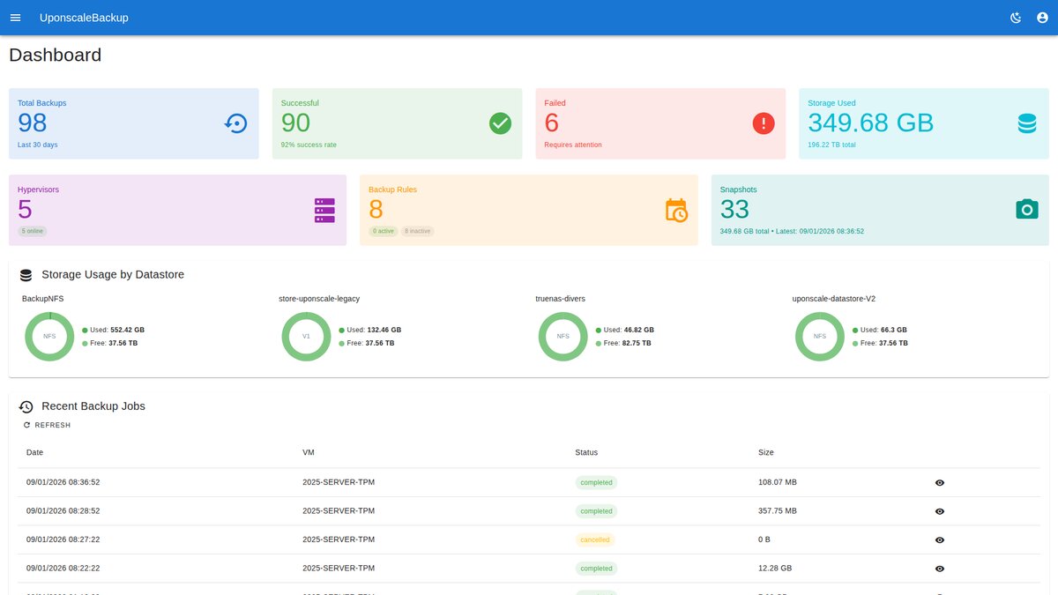Click the server rack icon on Hypervisors card
The width and height of the screenshot is (1058, 595).
(324, 210)
